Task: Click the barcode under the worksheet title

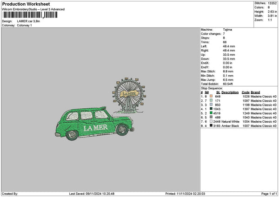Action: point(30,15)
